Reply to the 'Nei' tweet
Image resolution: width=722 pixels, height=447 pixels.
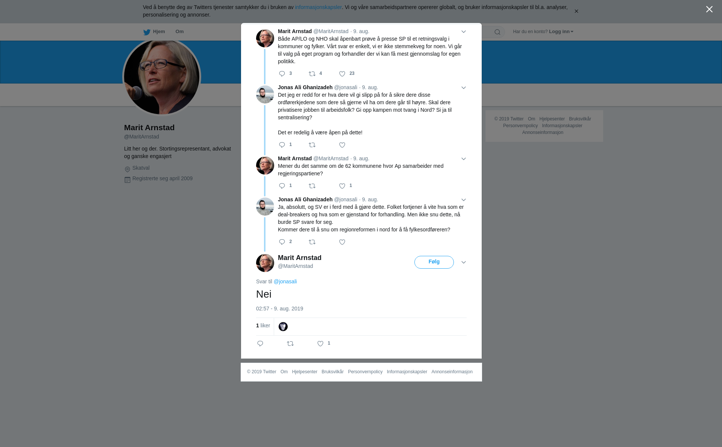[x=260, y=344]
